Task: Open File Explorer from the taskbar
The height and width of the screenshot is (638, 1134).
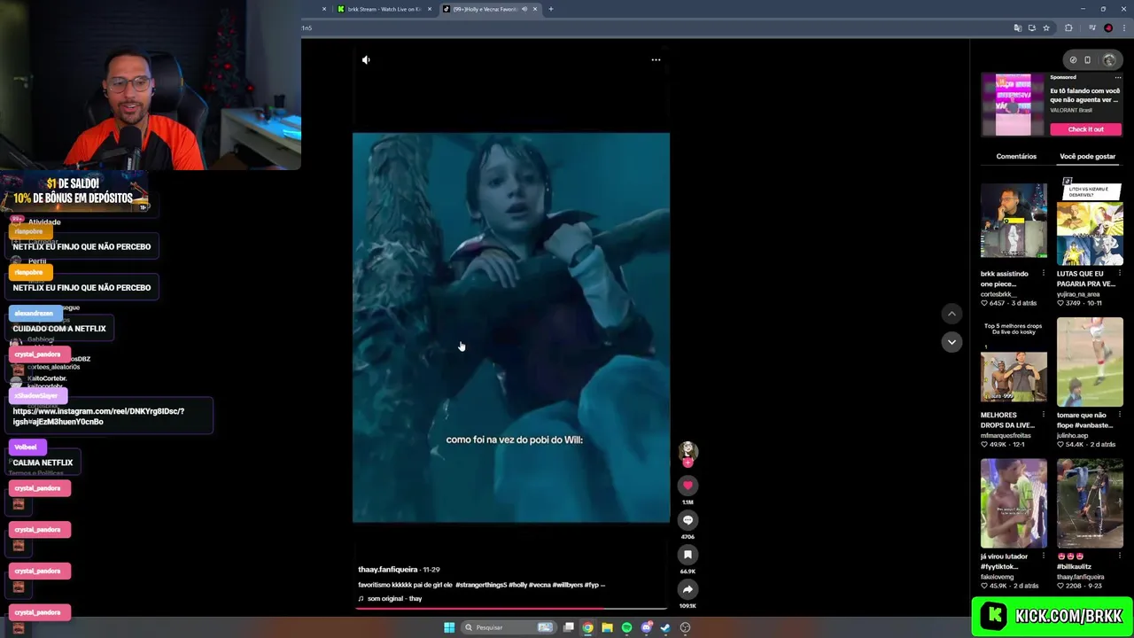Action: click(x=607, y=627)
